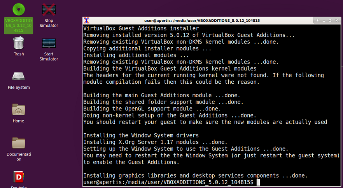Image resolution: width=343 pixels, height=188 pixels.
Task: Click the shell prompt 'user@apertis' text
Action: (103, 182)
